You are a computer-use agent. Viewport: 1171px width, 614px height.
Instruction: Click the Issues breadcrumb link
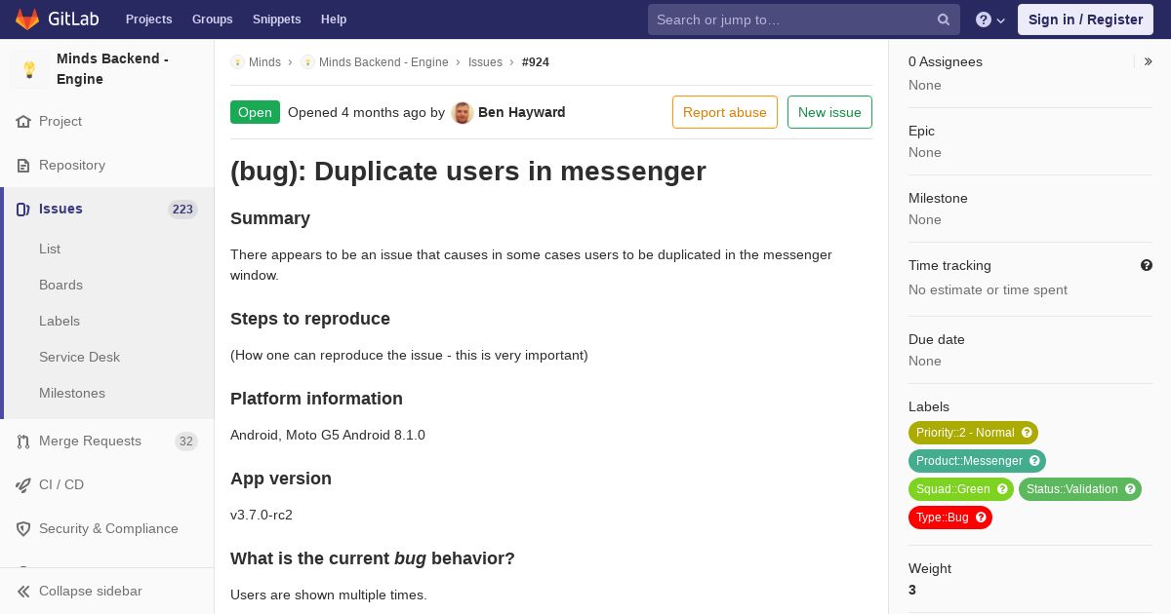coord(485,62)
